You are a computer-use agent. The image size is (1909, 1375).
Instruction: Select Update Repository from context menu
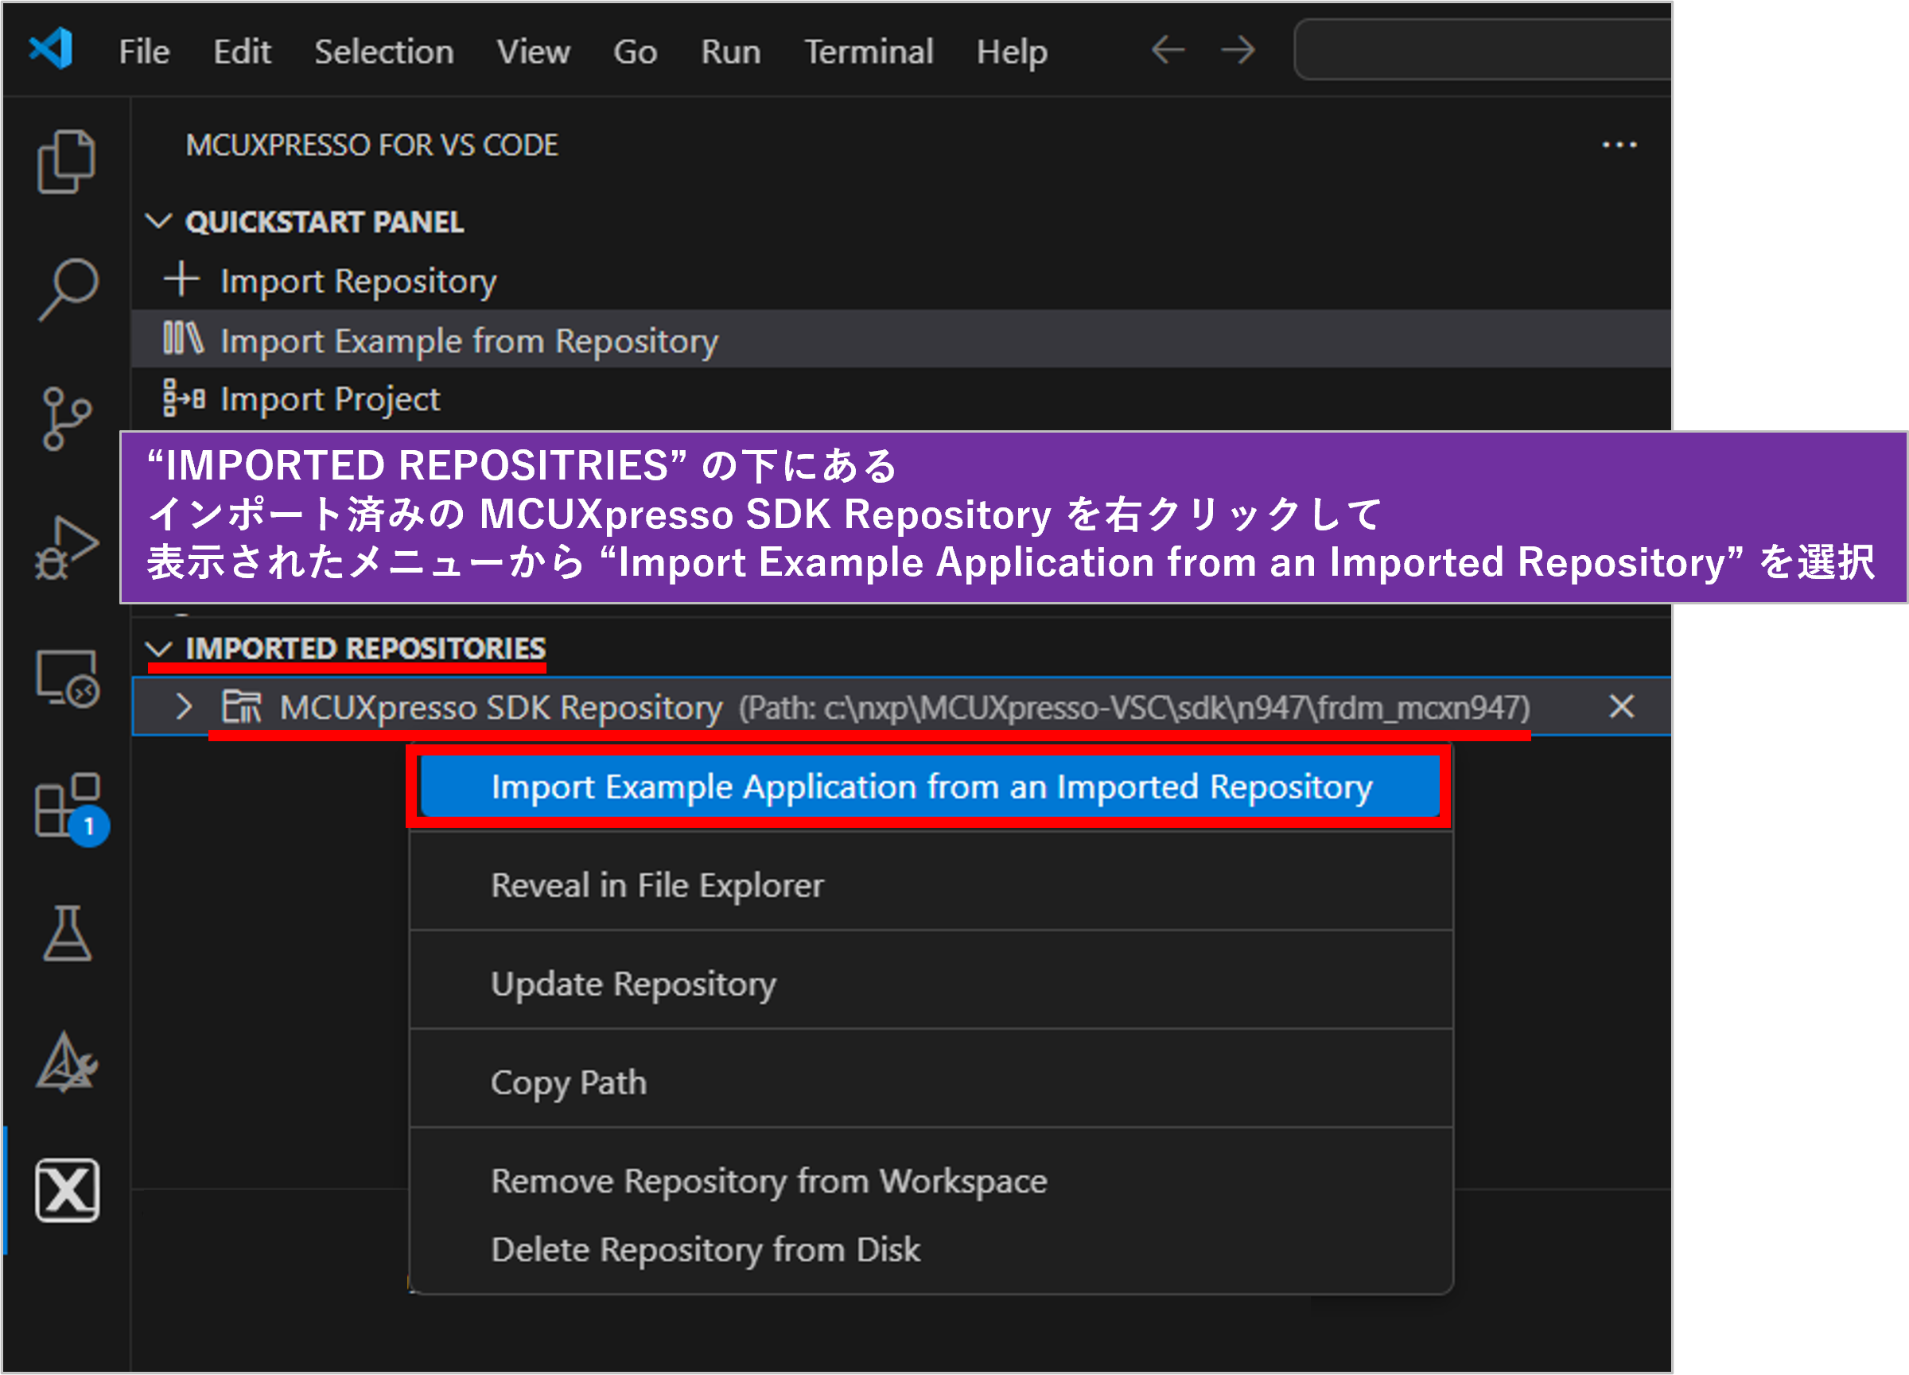pos(633,984)
